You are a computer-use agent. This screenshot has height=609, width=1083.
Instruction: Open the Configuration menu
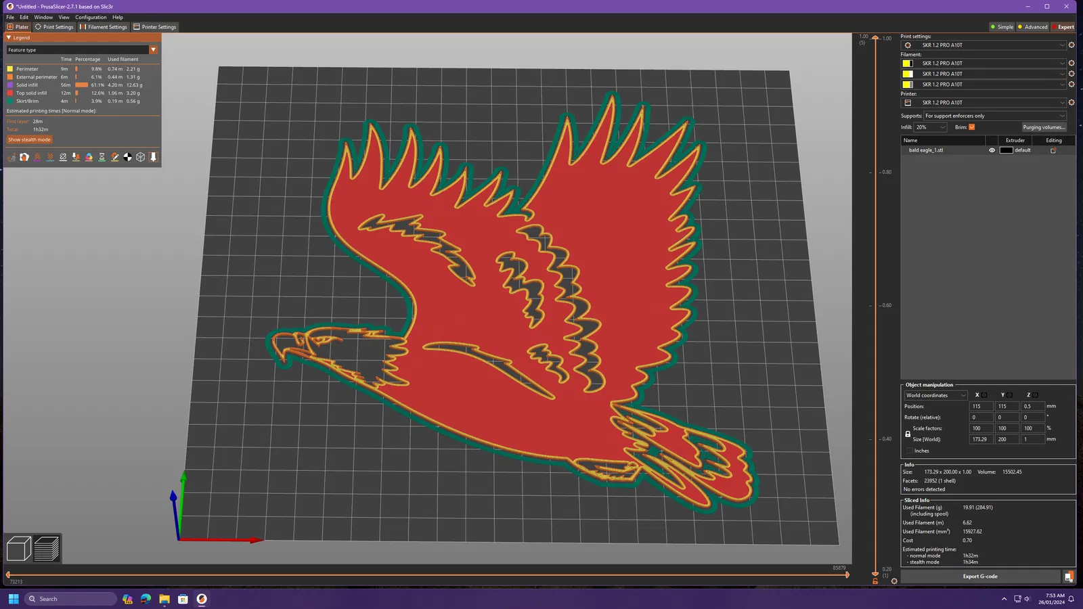tap(91, 17)
